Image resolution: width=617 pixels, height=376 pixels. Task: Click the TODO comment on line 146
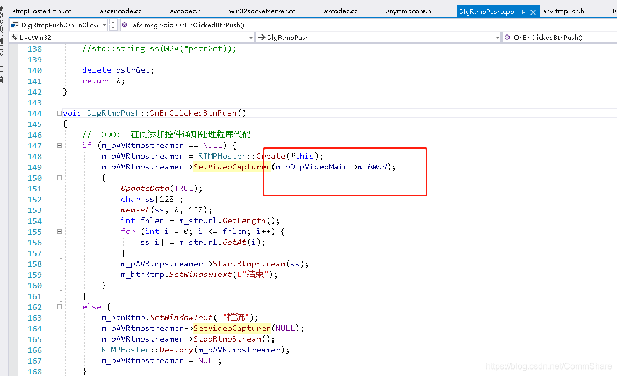[167, 134]
